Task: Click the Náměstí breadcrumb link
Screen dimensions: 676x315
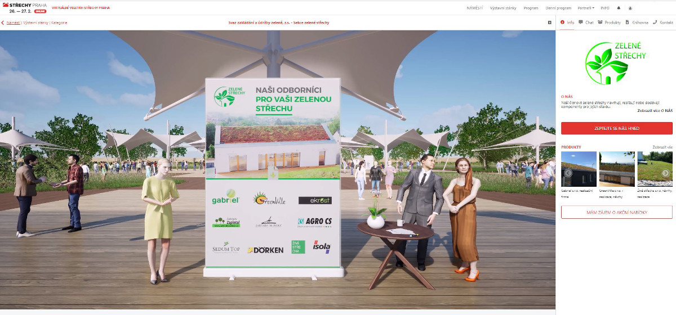Action: [x=13, y=22]
